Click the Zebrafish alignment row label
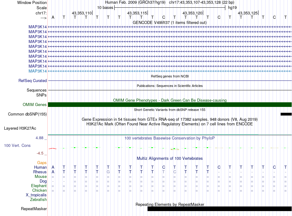The image size is (292, 216). coord(38,199)
